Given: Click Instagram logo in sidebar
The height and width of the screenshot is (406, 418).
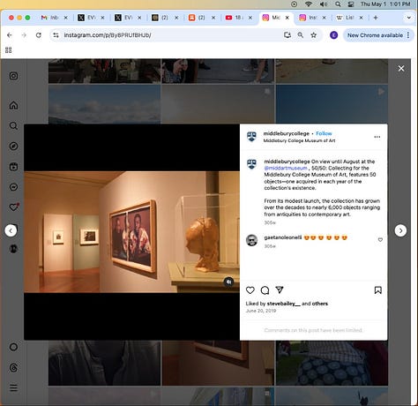Looking at the screenshot, I should (13, 76).
